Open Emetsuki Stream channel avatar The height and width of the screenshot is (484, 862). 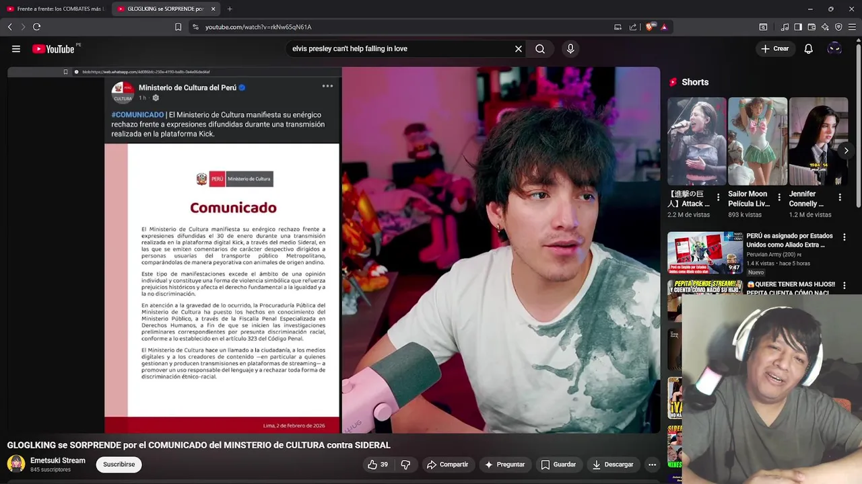16,464
